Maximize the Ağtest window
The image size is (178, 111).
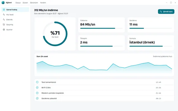tap(171, 2)
